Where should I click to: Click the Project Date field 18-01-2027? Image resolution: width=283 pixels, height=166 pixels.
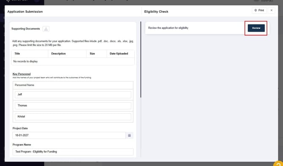click(x=69, y=135)
